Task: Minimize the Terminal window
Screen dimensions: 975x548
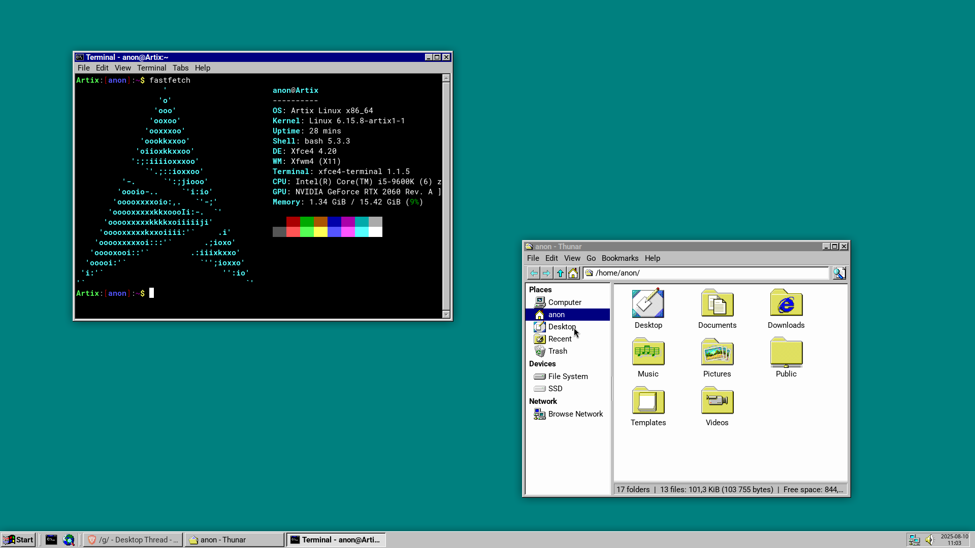Action: tap(429, 57)
